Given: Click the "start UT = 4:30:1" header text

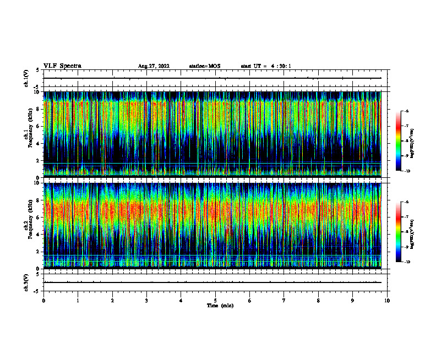Looking at the screenshot, I should 266,66.
